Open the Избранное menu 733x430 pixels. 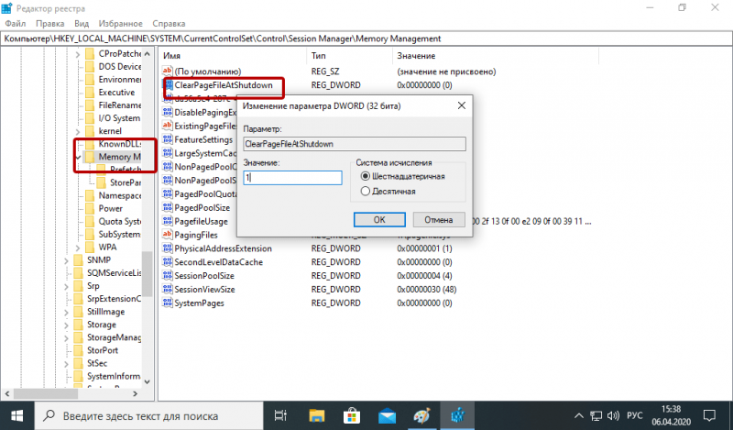click(117, 22)
